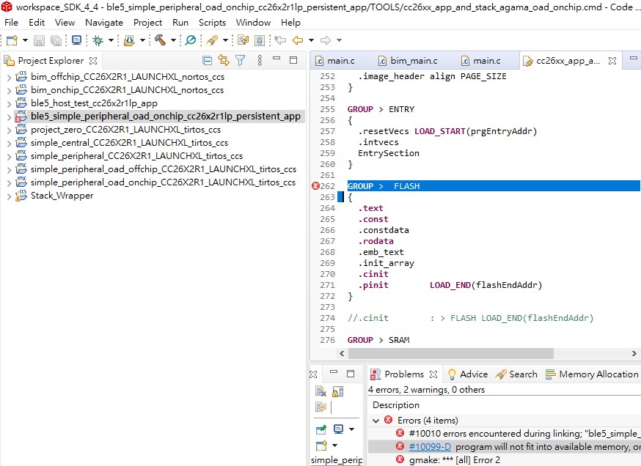Open the filter icon in Project Explorer
The height and width of the screenshot is (466, 641).
pyautogui.click(x=241, y=59)
